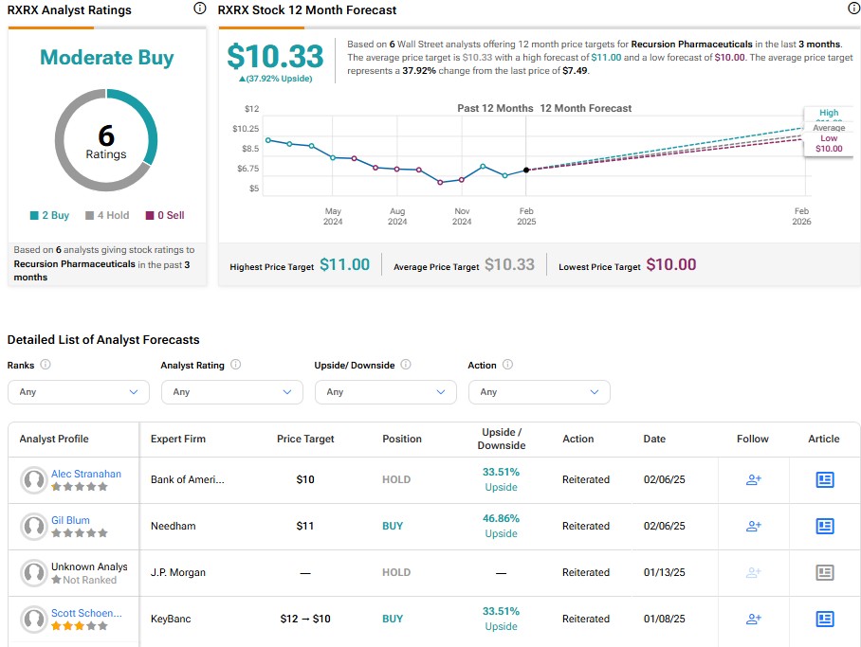This screenshot has height=647, width=861.
Task: Click info icon next to Action filter
Action: pos(508,365)
